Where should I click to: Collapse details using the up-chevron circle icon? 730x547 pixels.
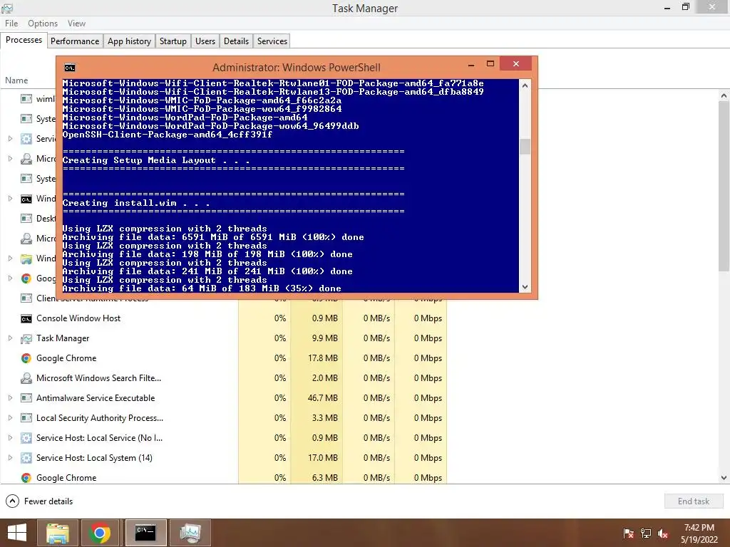click(x=13, y=501)
